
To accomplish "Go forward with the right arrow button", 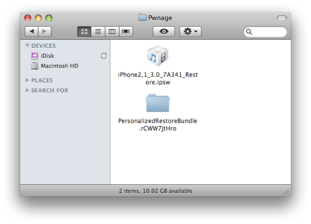I will (45, 32).
